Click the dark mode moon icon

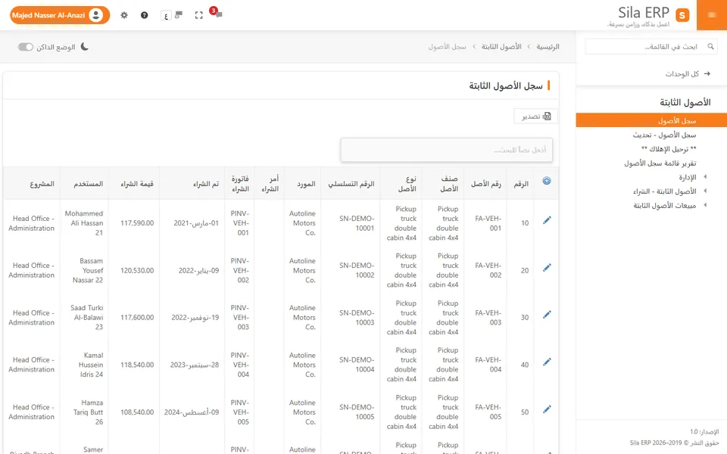click(x=84, y=47)
